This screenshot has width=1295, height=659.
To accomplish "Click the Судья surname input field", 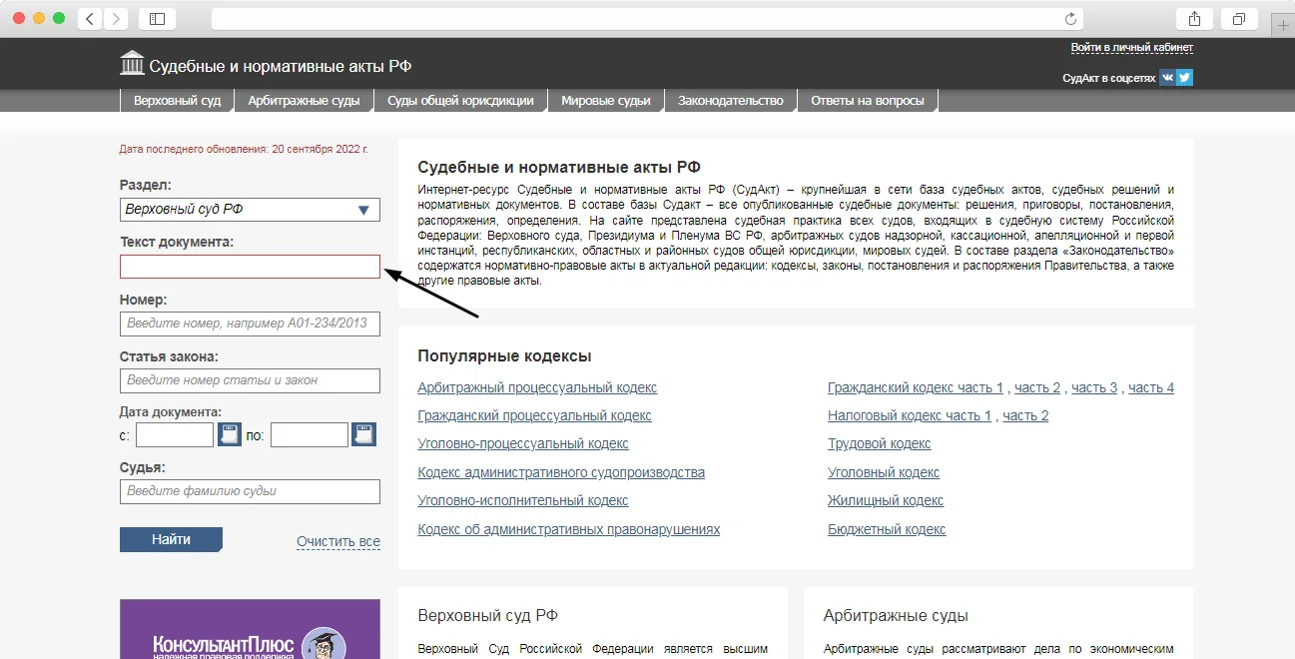I will 250,491.
